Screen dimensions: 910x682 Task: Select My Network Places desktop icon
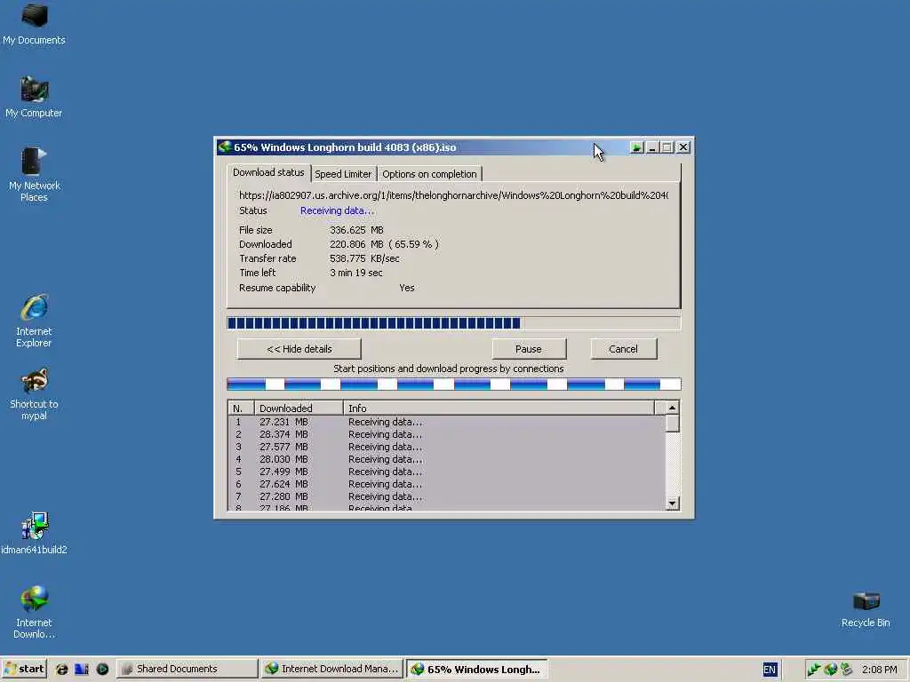point(34,175)
